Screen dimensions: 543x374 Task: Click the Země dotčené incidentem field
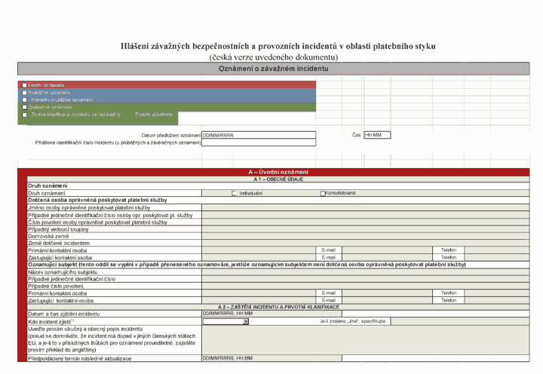(x=365, y=243)
